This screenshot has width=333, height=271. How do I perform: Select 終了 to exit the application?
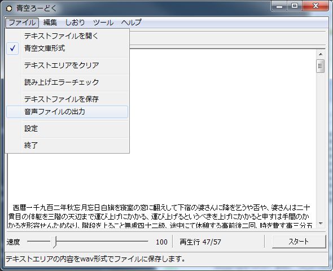pyautogui.click(x=67, y=146)
